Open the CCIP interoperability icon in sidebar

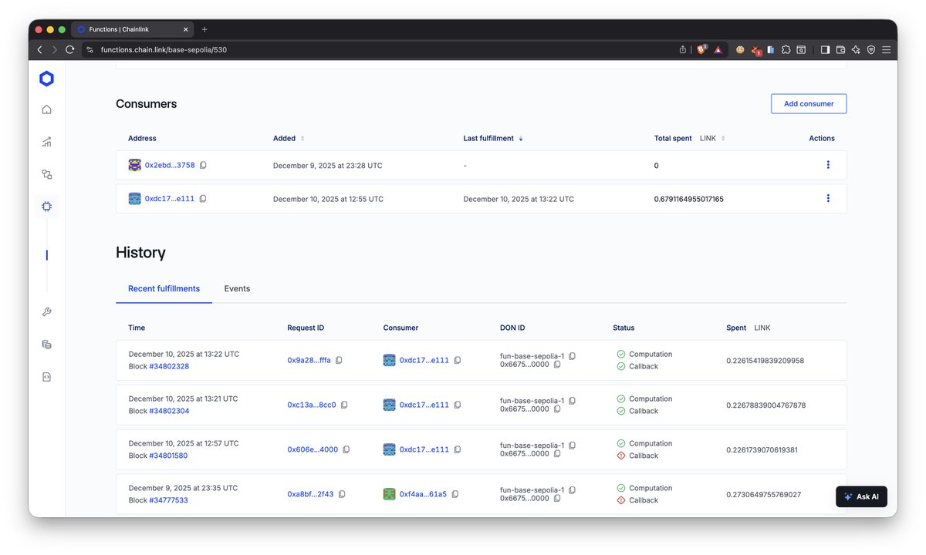(46, 174)
